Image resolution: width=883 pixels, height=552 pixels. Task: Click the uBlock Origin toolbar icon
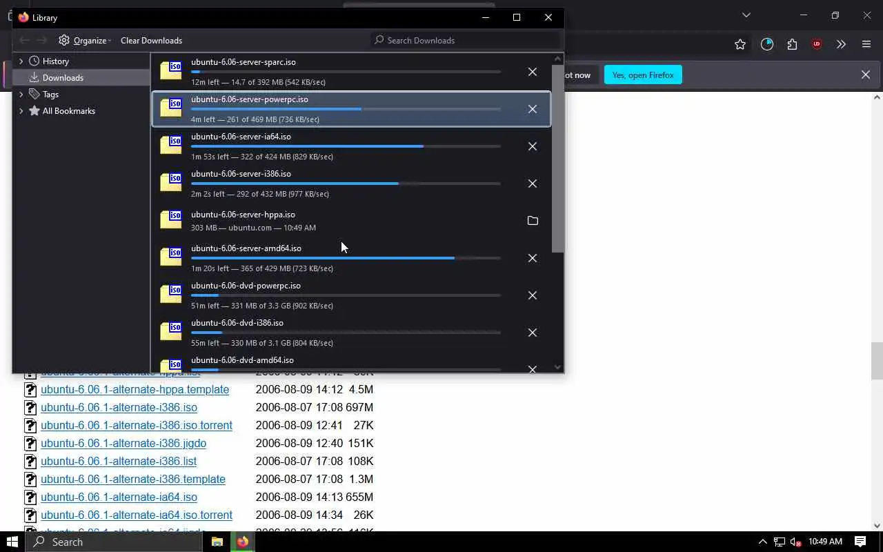[x=817, y=44]
